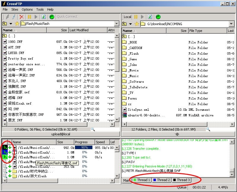Select the _CARTOON folder icon
The image size is (237, 192).
(124, 48)
